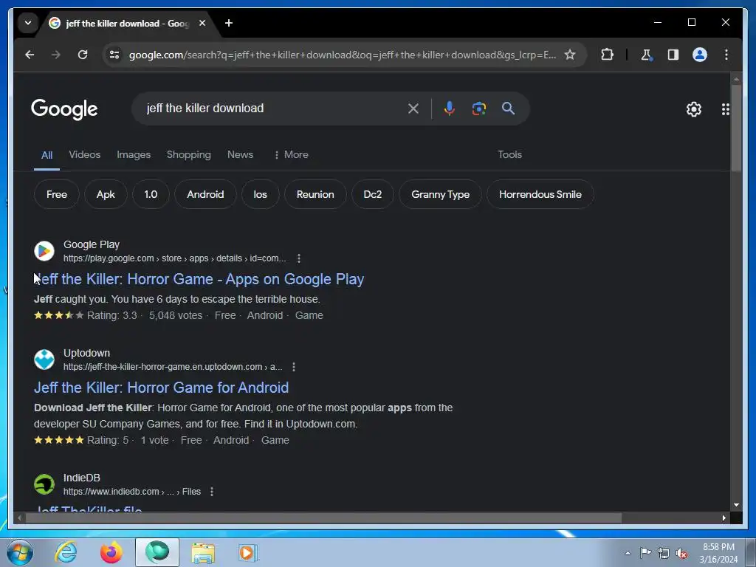
Task: Apply the Horrendous Smile filter chip
Action: tap(540, 194)
